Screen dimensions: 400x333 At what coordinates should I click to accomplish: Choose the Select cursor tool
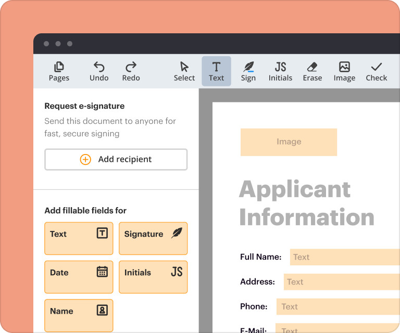click(184, 71)
